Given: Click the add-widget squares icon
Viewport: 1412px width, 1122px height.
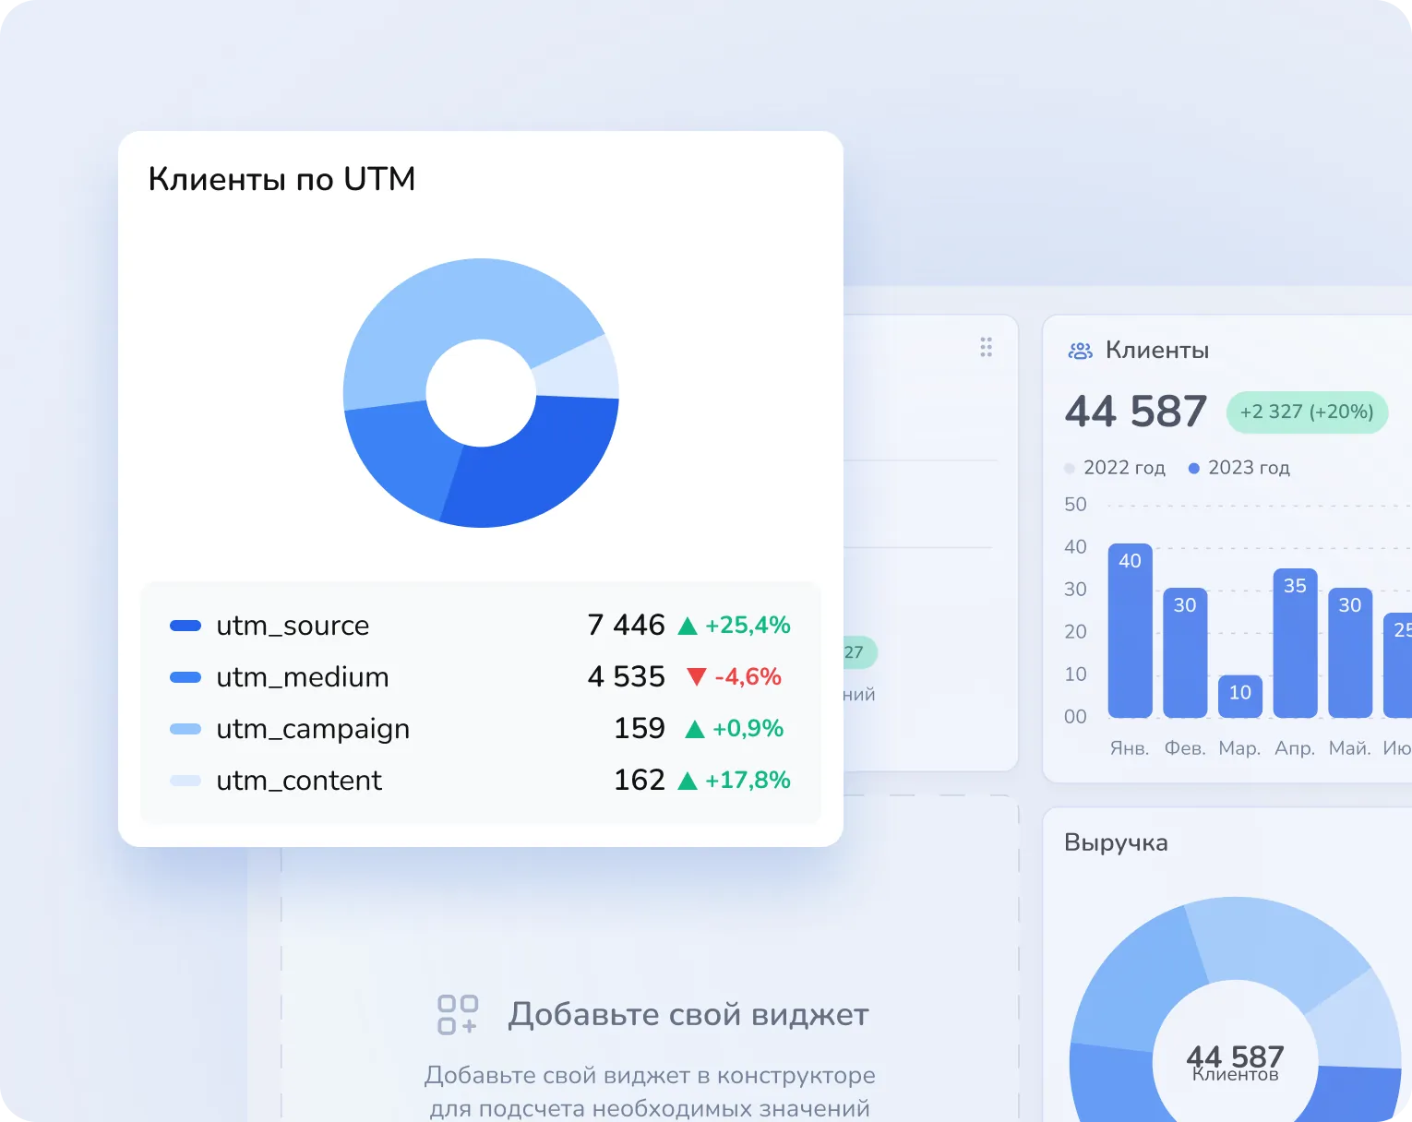Looking at the screenshot, I should pyautogui.click(x=458, y=1015).
